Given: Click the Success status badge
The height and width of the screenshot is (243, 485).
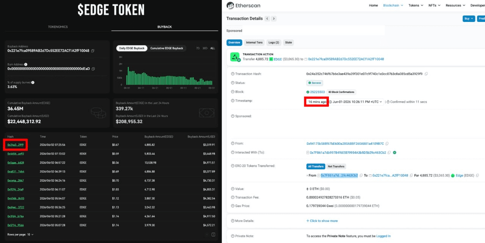Looking at the screenshot, I should pyautogui.click(x=314, y=83).
